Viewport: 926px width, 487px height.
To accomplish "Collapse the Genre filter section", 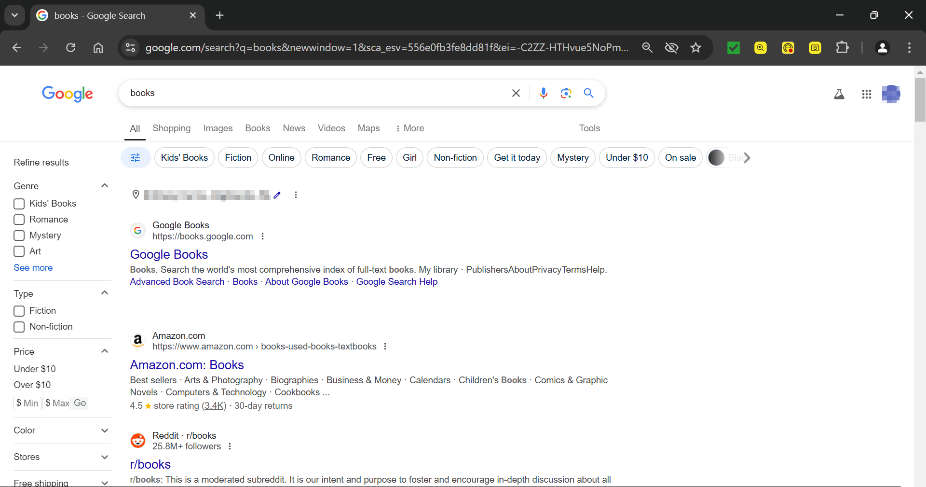I will coord(105,186).
